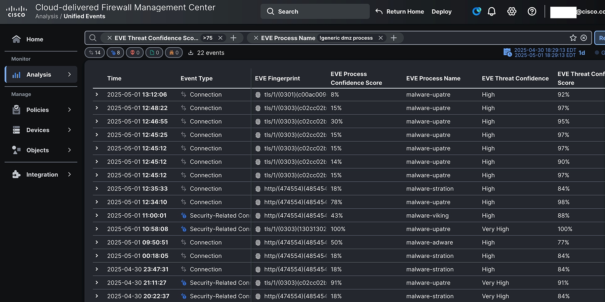
Task: Toggle the intrusion events filter showing 0
Action: [135, 53]
